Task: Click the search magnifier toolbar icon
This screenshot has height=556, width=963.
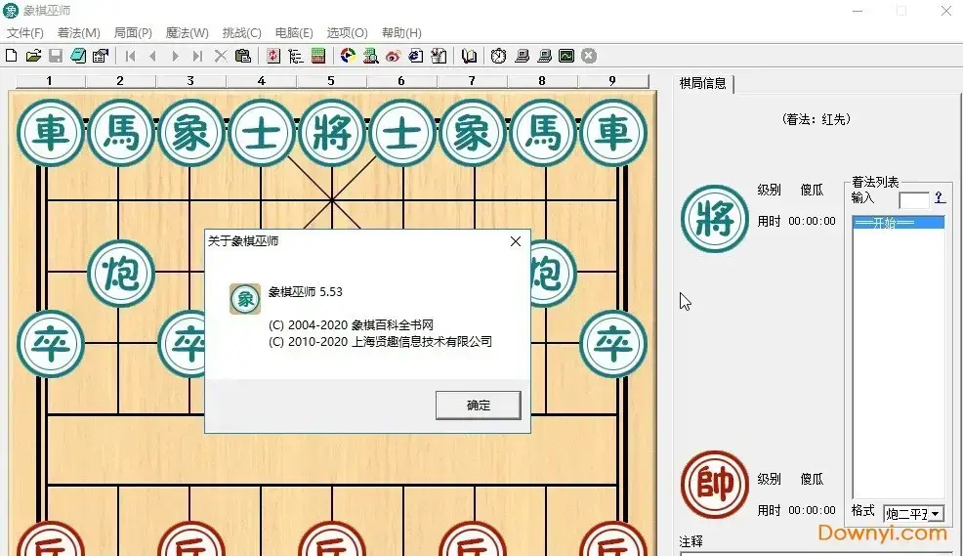Action: click(x=370, y=56)
